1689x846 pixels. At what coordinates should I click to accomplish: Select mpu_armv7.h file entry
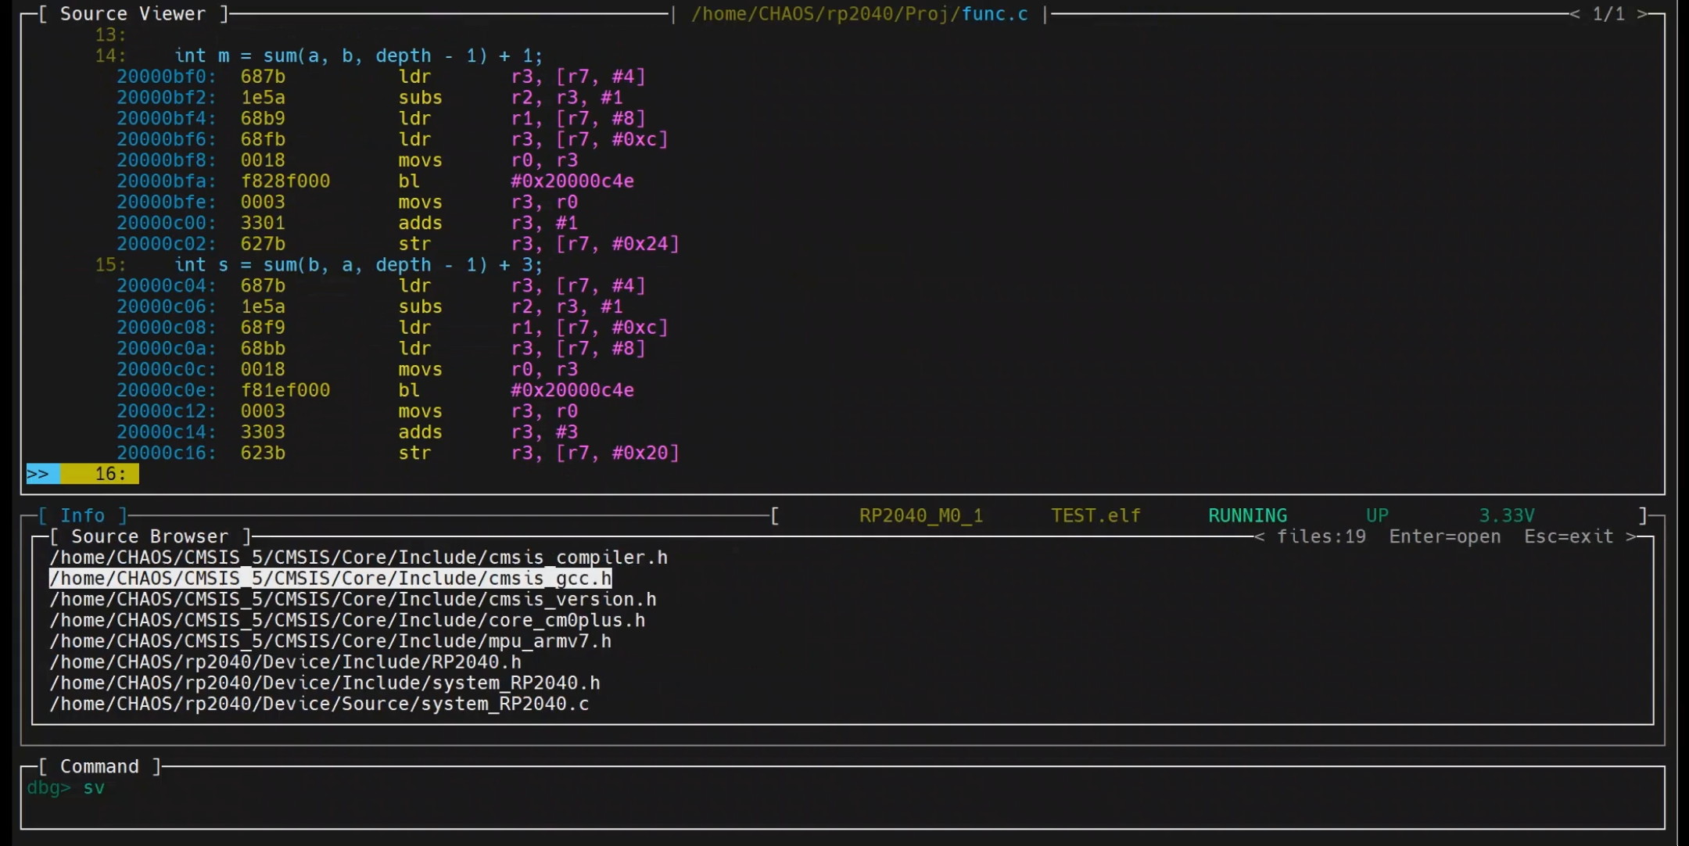click(x=330, y=642)
